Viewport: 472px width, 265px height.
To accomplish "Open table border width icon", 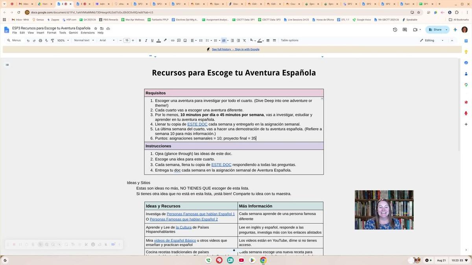I will (268, 40).
